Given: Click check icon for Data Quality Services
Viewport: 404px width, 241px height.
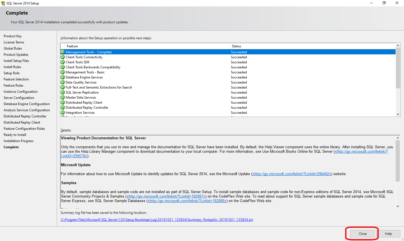Looking at the screenshot, I should (x=63, y=82).
